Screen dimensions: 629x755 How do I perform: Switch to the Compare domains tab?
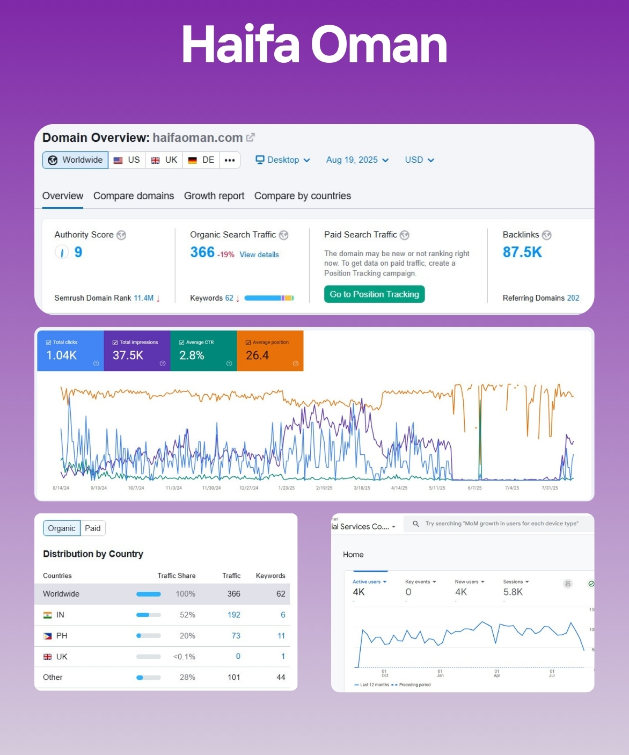pos(134,196)
